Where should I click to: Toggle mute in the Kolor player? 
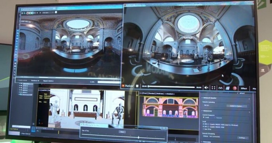206,88
